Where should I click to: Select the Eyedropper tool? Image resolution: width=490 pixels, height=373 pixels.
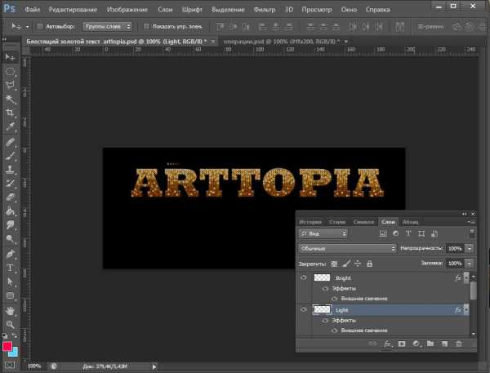click(x=10, y=127)
